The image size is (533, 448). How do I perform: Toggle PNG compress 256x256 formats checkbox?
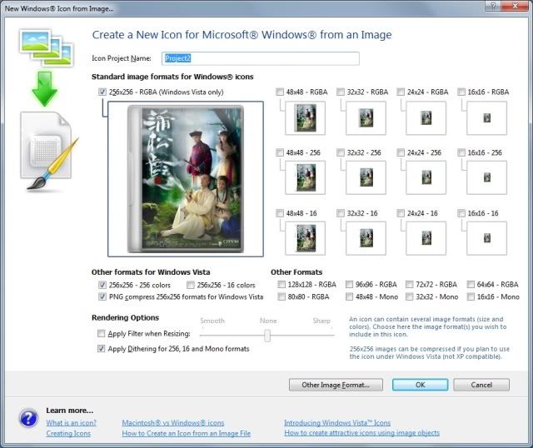pos(102,296)
